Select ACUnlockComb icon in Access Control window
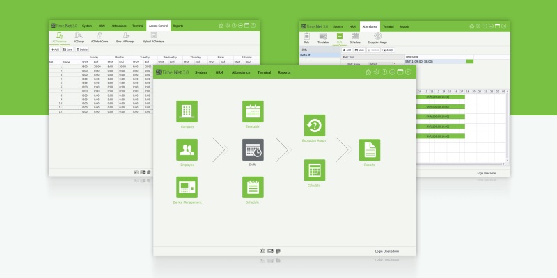The width and height of the screenshot is (557, 278). [x=100, y=35]
